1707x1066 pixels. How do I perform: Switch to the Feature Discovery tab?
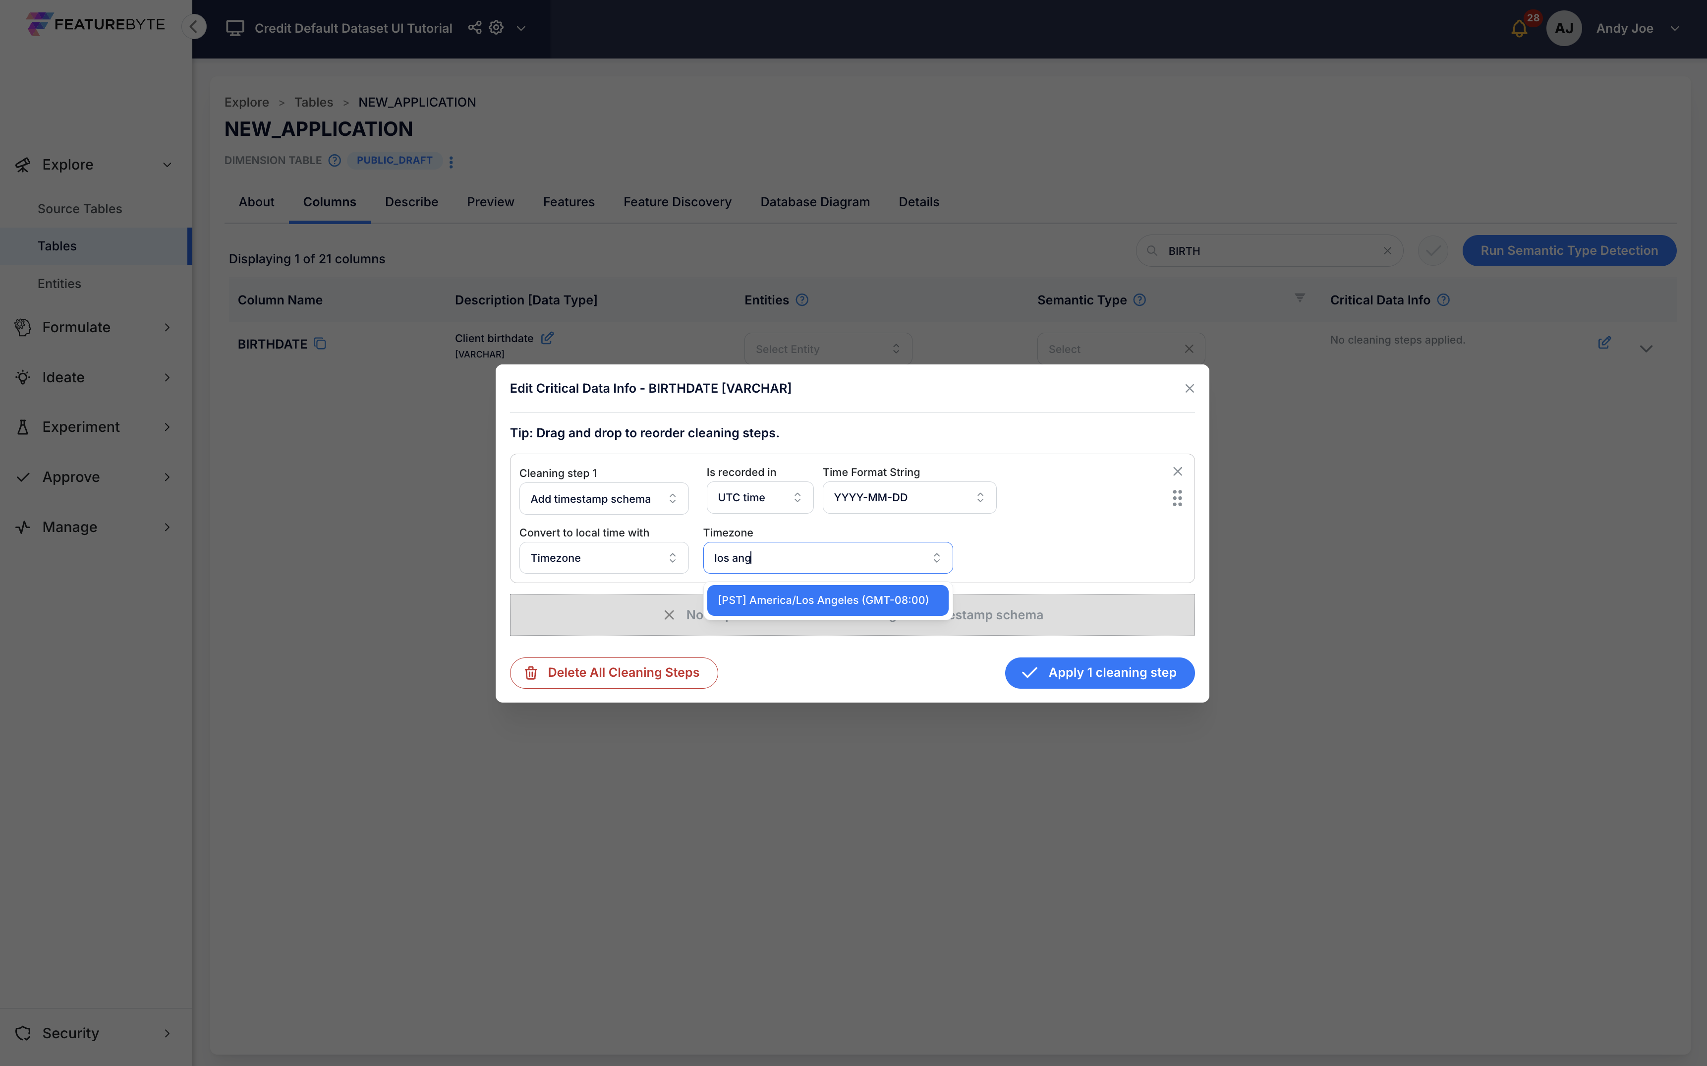tap(678, 202)
